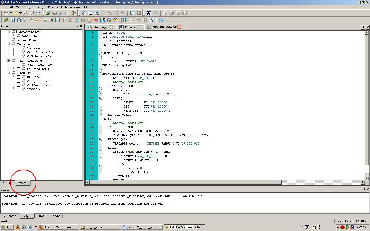Click the Undo green arrow icon
This screenshot has width=370, height=231.
(x=48, y=13)
